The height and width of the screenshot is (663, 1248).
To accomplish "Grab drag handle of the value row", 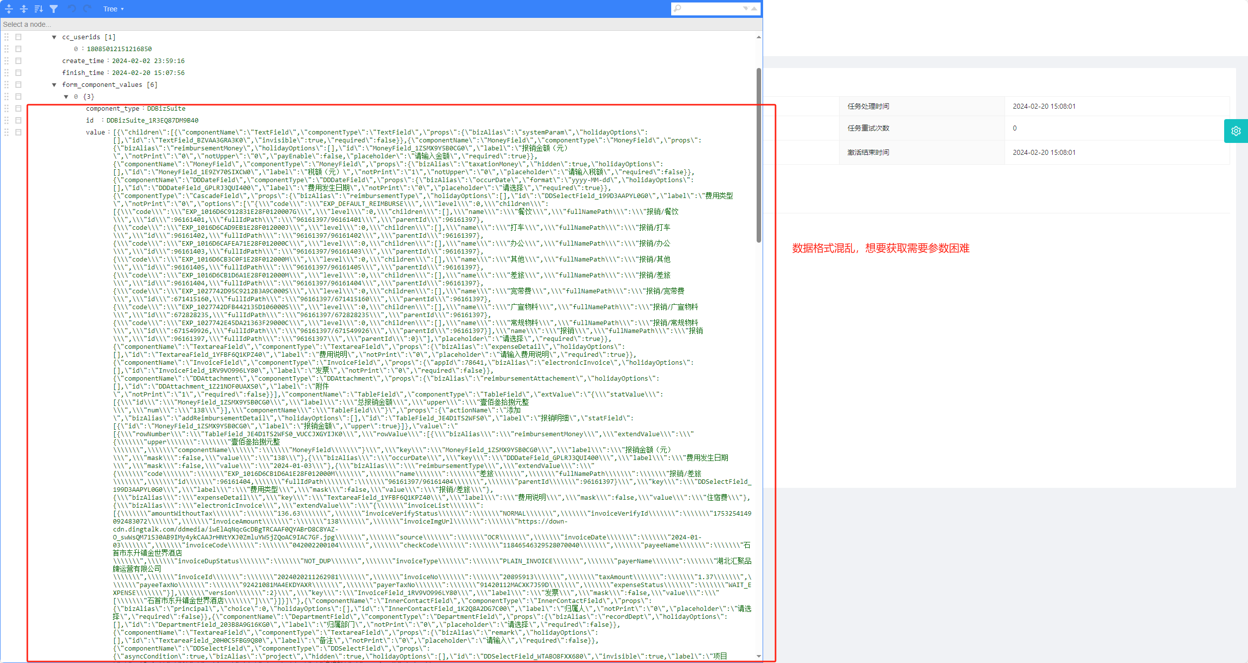I will pyautogui.click(x=6, y=133).
